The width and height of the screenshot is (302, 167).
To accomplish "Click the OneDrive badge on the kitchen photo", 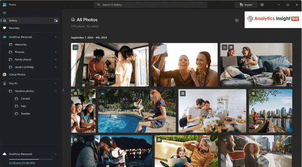I will tap(75, 47).
